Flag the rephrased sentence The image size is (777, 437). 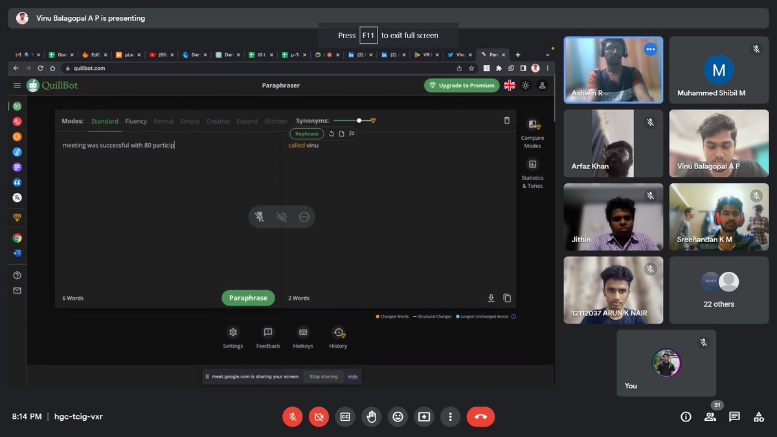point(352,134)
